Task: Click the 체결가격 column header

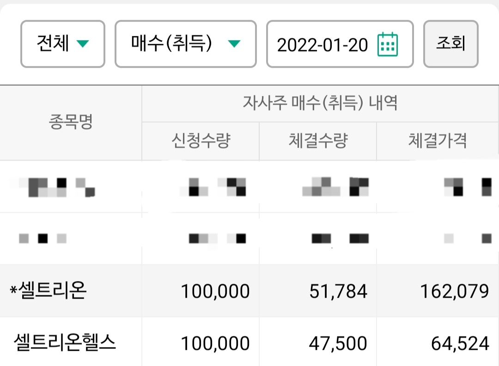Action: tap(438, 141)
